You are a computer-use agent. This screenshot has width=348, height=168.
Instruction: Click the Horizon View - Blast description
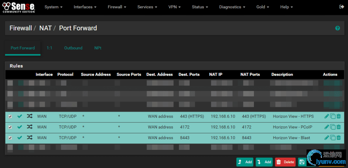[292, 138]
